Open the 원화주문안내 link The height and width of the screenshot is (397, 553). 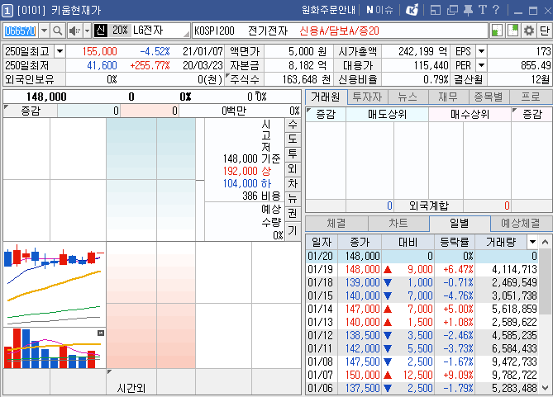pyautogui.click(x=328, y=10)
